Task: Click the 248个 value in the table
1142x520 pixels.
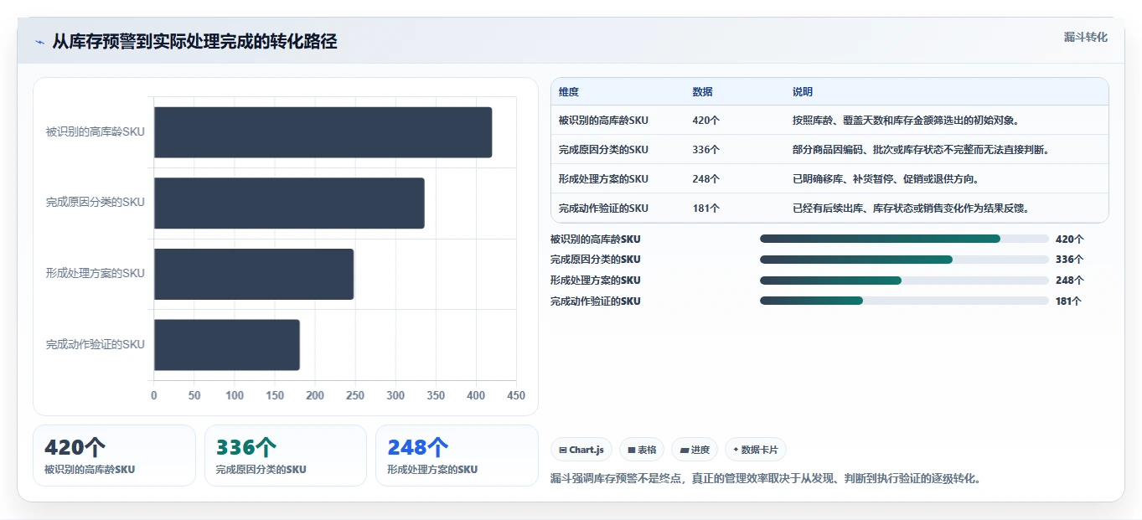Action: tap(706, 179)
